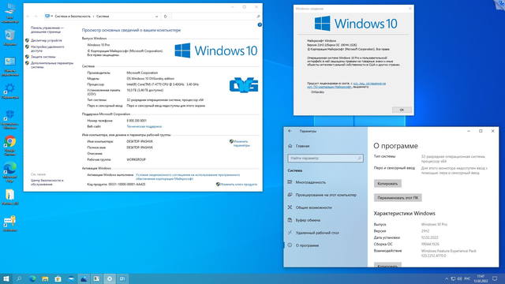Select О программе in Settings sidebar
Screen dimensions: 505x284
(x=307, y=245)
